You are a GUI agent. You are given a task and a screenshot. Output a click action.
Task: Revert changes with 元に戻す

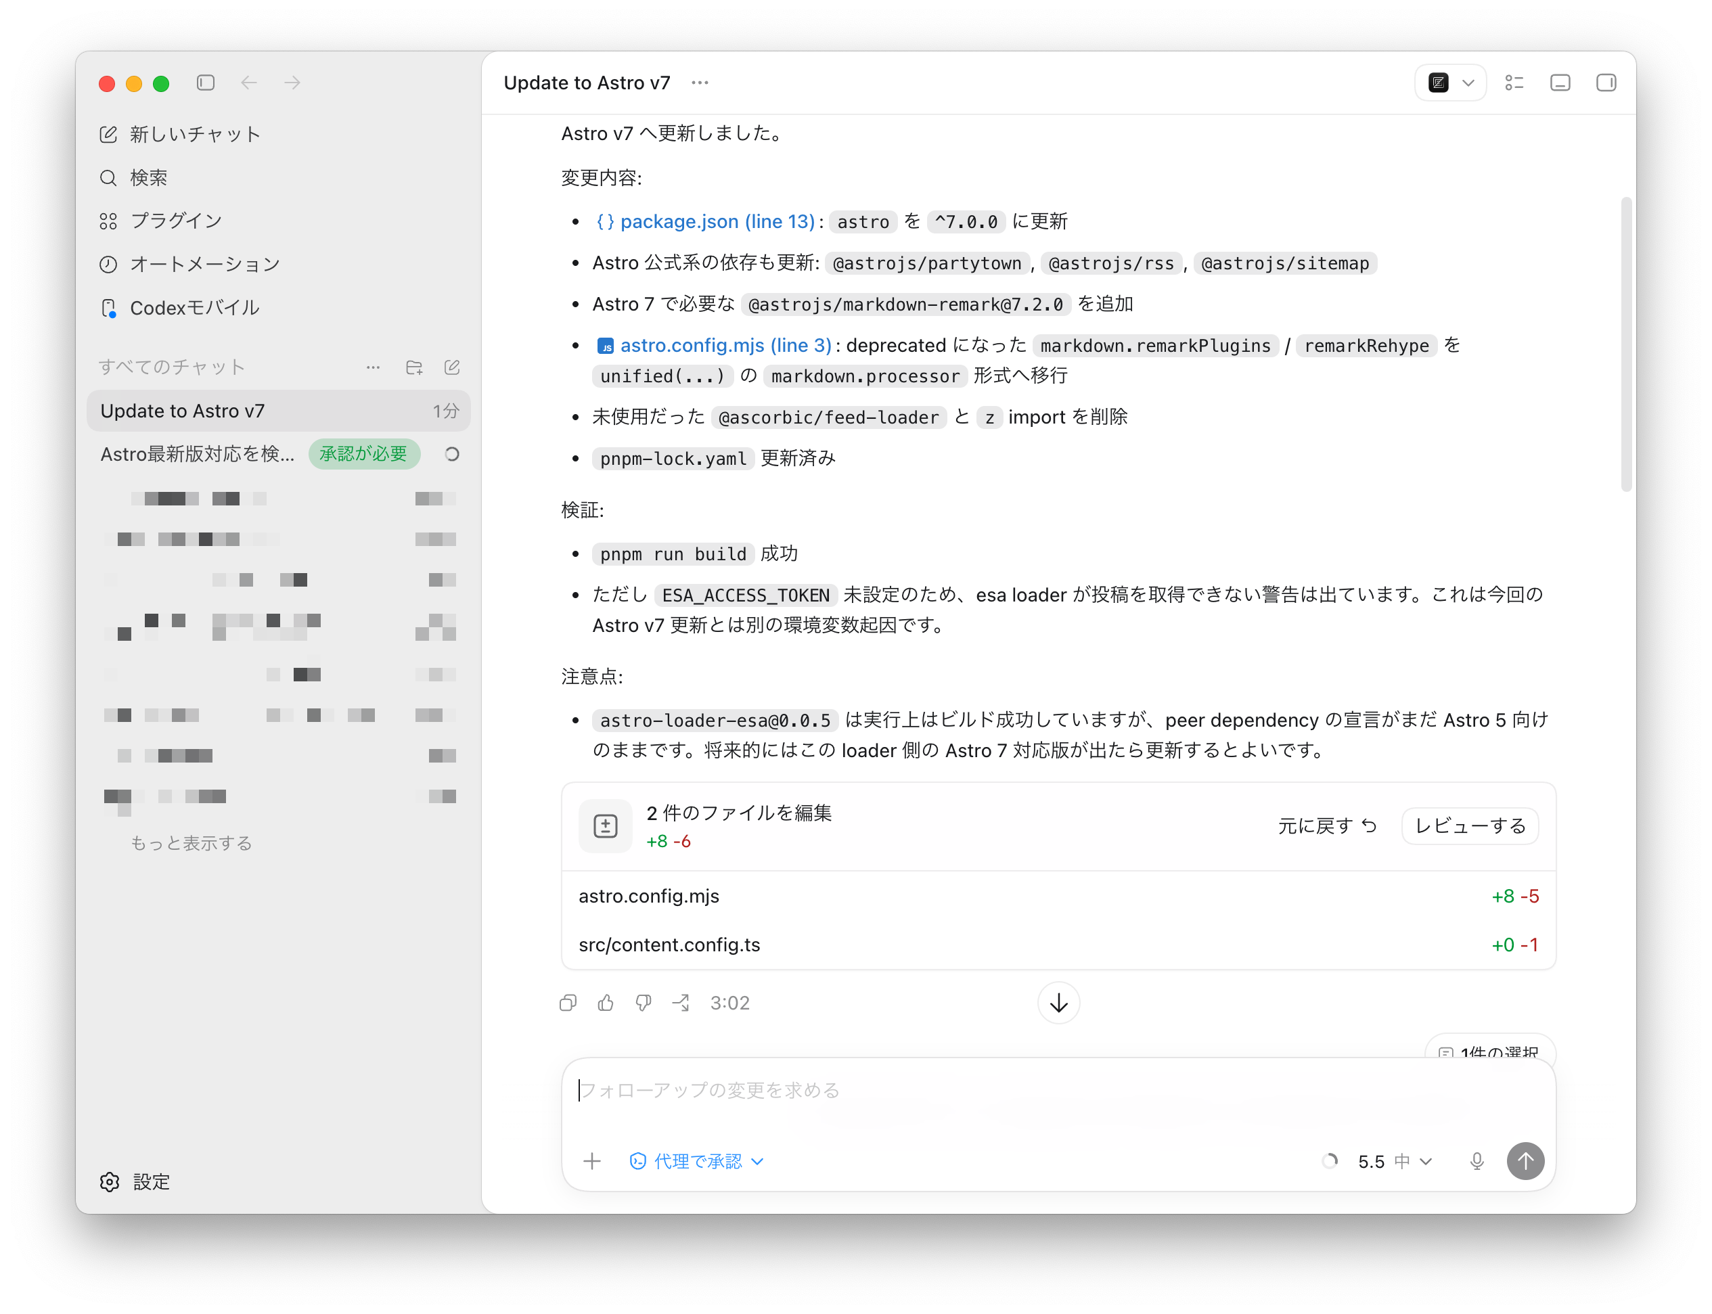click(x=1327, y=827)
